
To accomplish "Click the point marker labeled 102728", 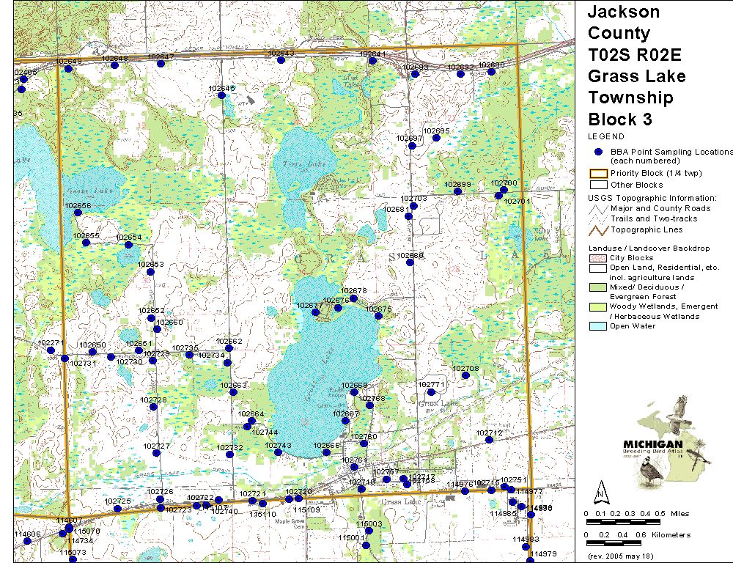I will coord(154,408).
